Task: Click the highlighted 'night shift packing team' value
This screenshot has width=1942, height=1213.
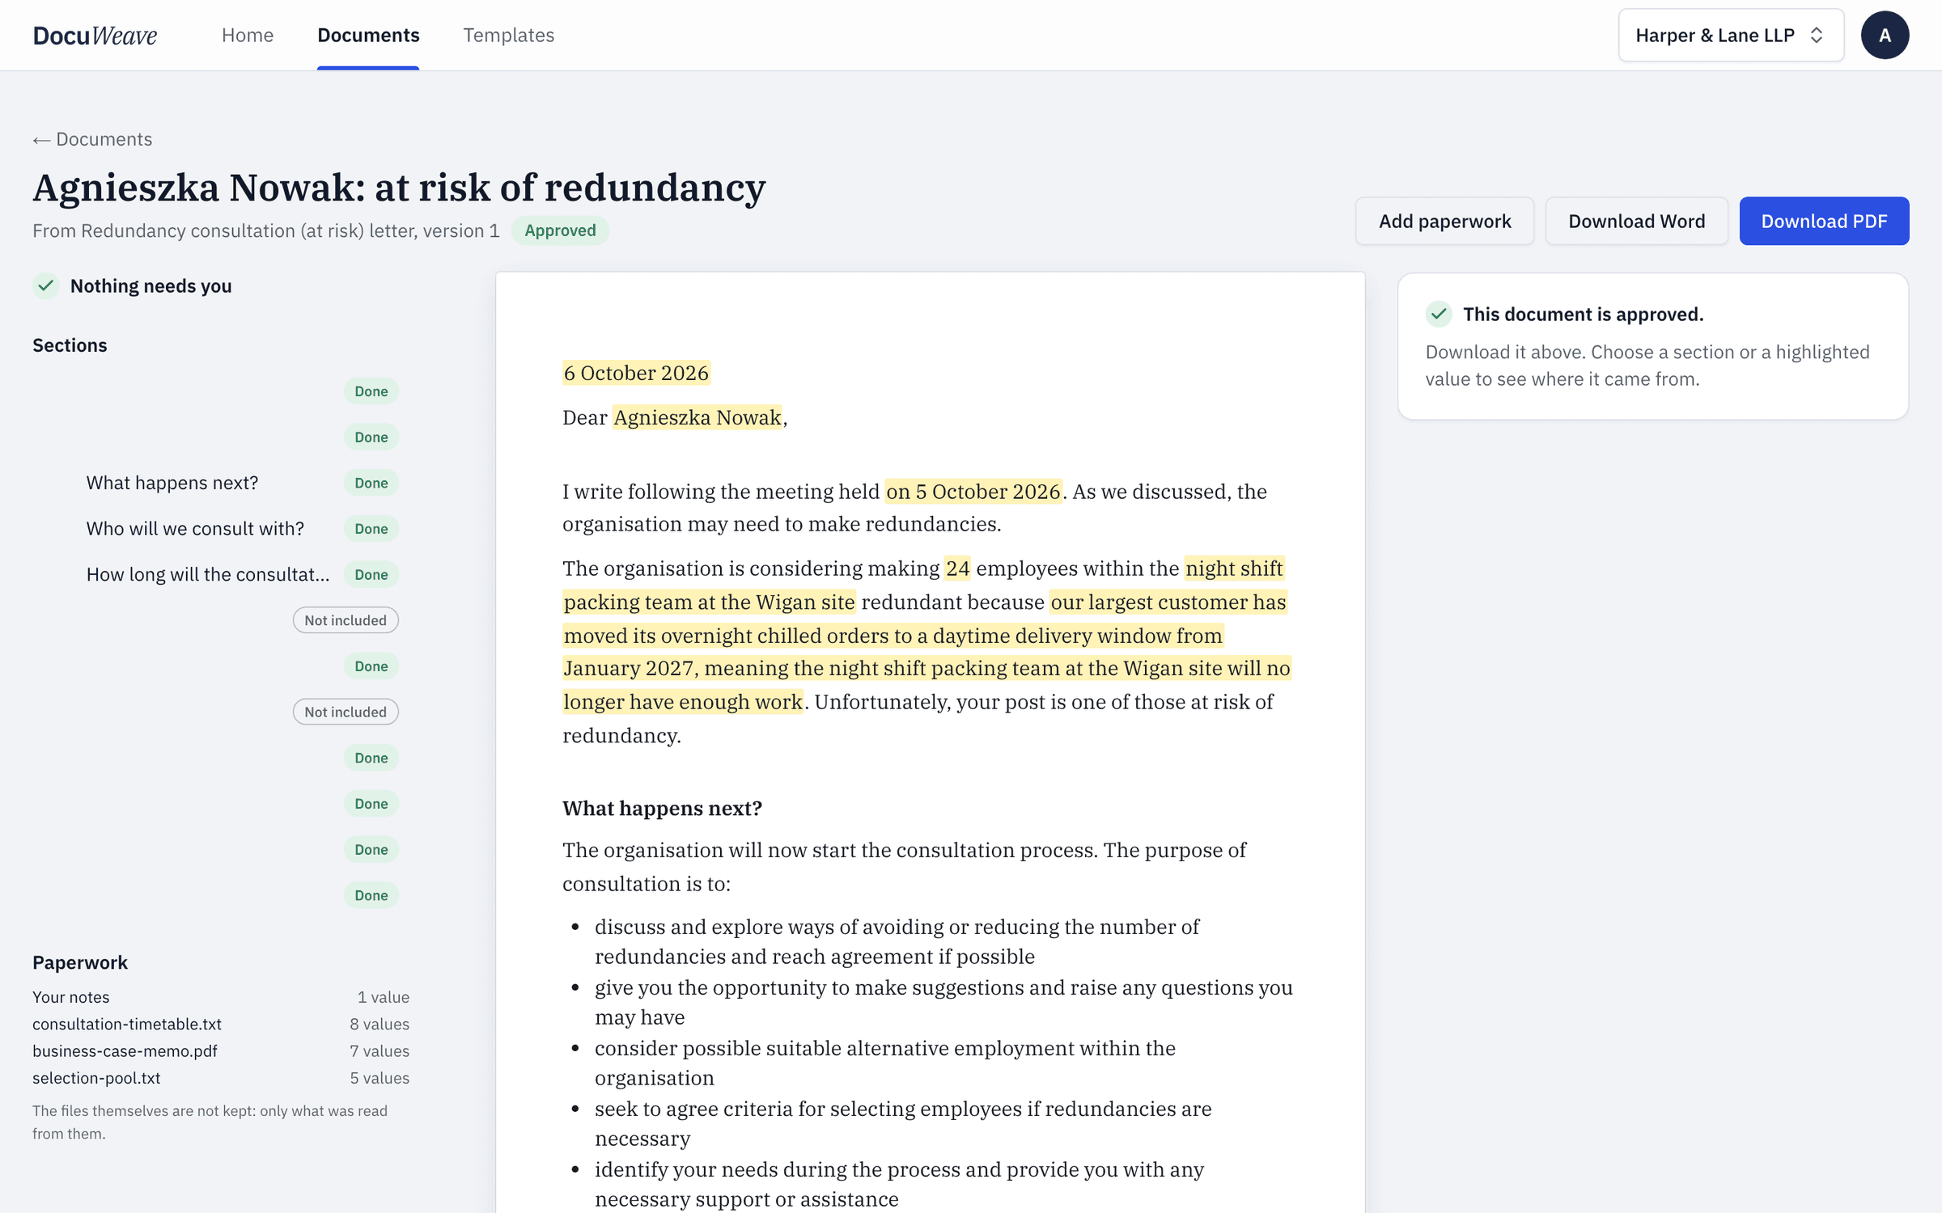Action: pyautogui.click(x=923, y=585)
